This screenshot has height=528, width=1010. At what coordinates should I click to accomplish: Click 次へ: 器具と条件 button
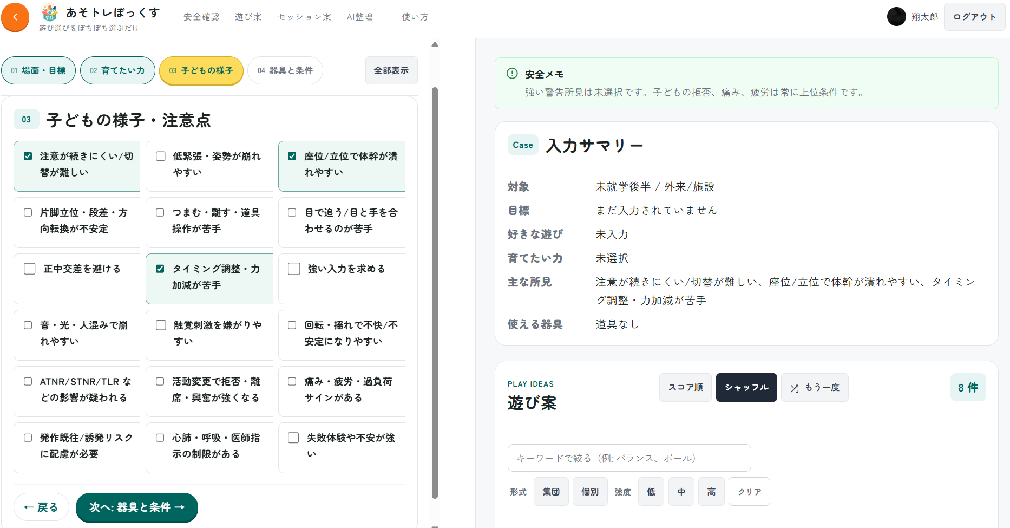(137, 507)
